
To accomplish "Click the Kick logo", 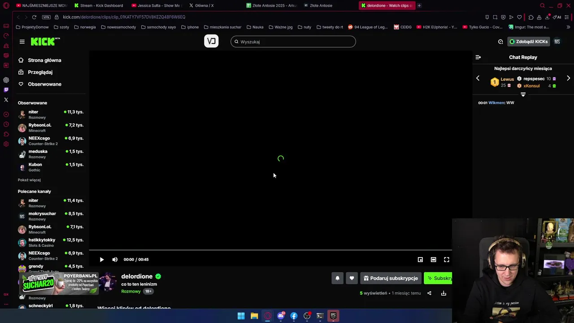I will [45, 41].
